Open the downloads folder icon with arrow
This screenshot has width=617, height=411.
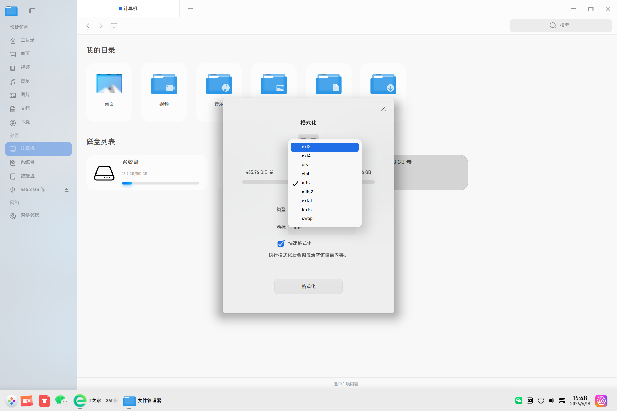[x=383, y=84]
